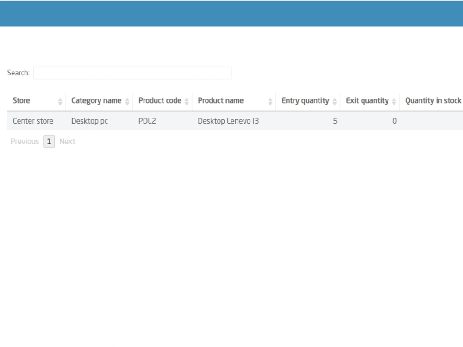Screen dimensions: 463x347
Task: Click the Search label
Action: (x=19, y=73)
